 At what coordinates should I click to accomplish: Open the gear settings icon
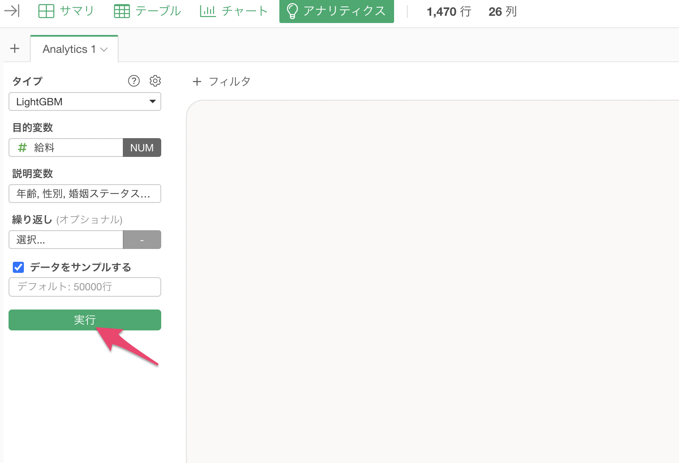155,81
